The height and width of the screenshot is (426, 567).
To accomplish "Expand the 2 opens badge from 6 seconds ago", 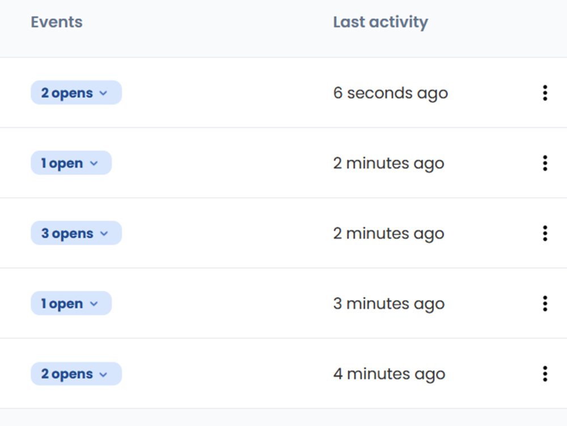I will tap(77, 92).
